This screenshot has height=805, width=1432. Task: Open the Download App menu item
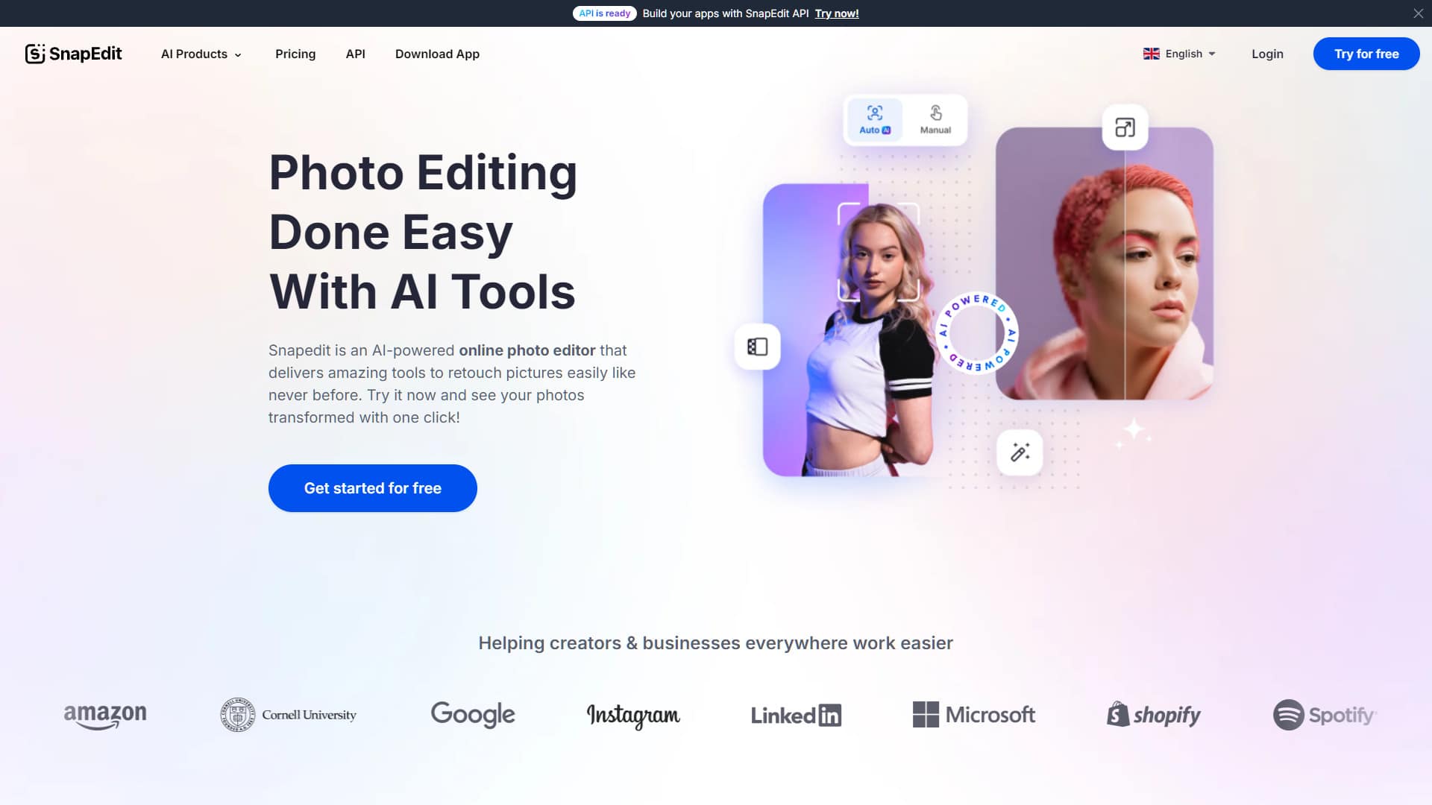point(437,54)
